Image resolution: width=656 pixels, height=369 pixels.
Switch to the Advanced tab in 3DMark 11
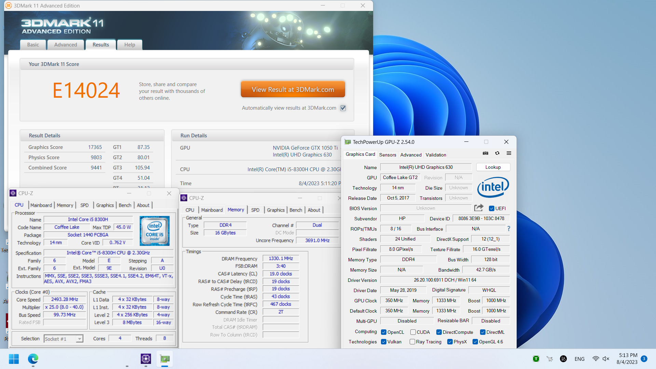click(66, 45)
